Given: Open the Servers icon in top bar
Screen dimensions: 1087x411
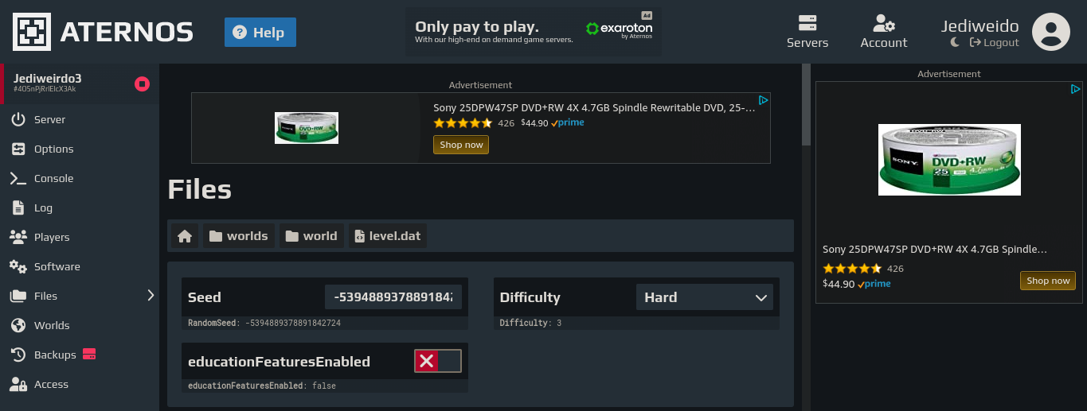Looking at the screenshot, I should click(807, 23).
